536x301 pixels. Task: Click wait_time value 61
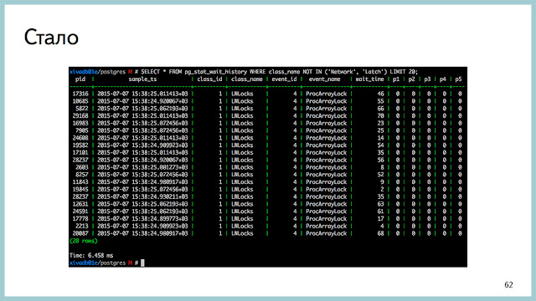pos(381,212)
